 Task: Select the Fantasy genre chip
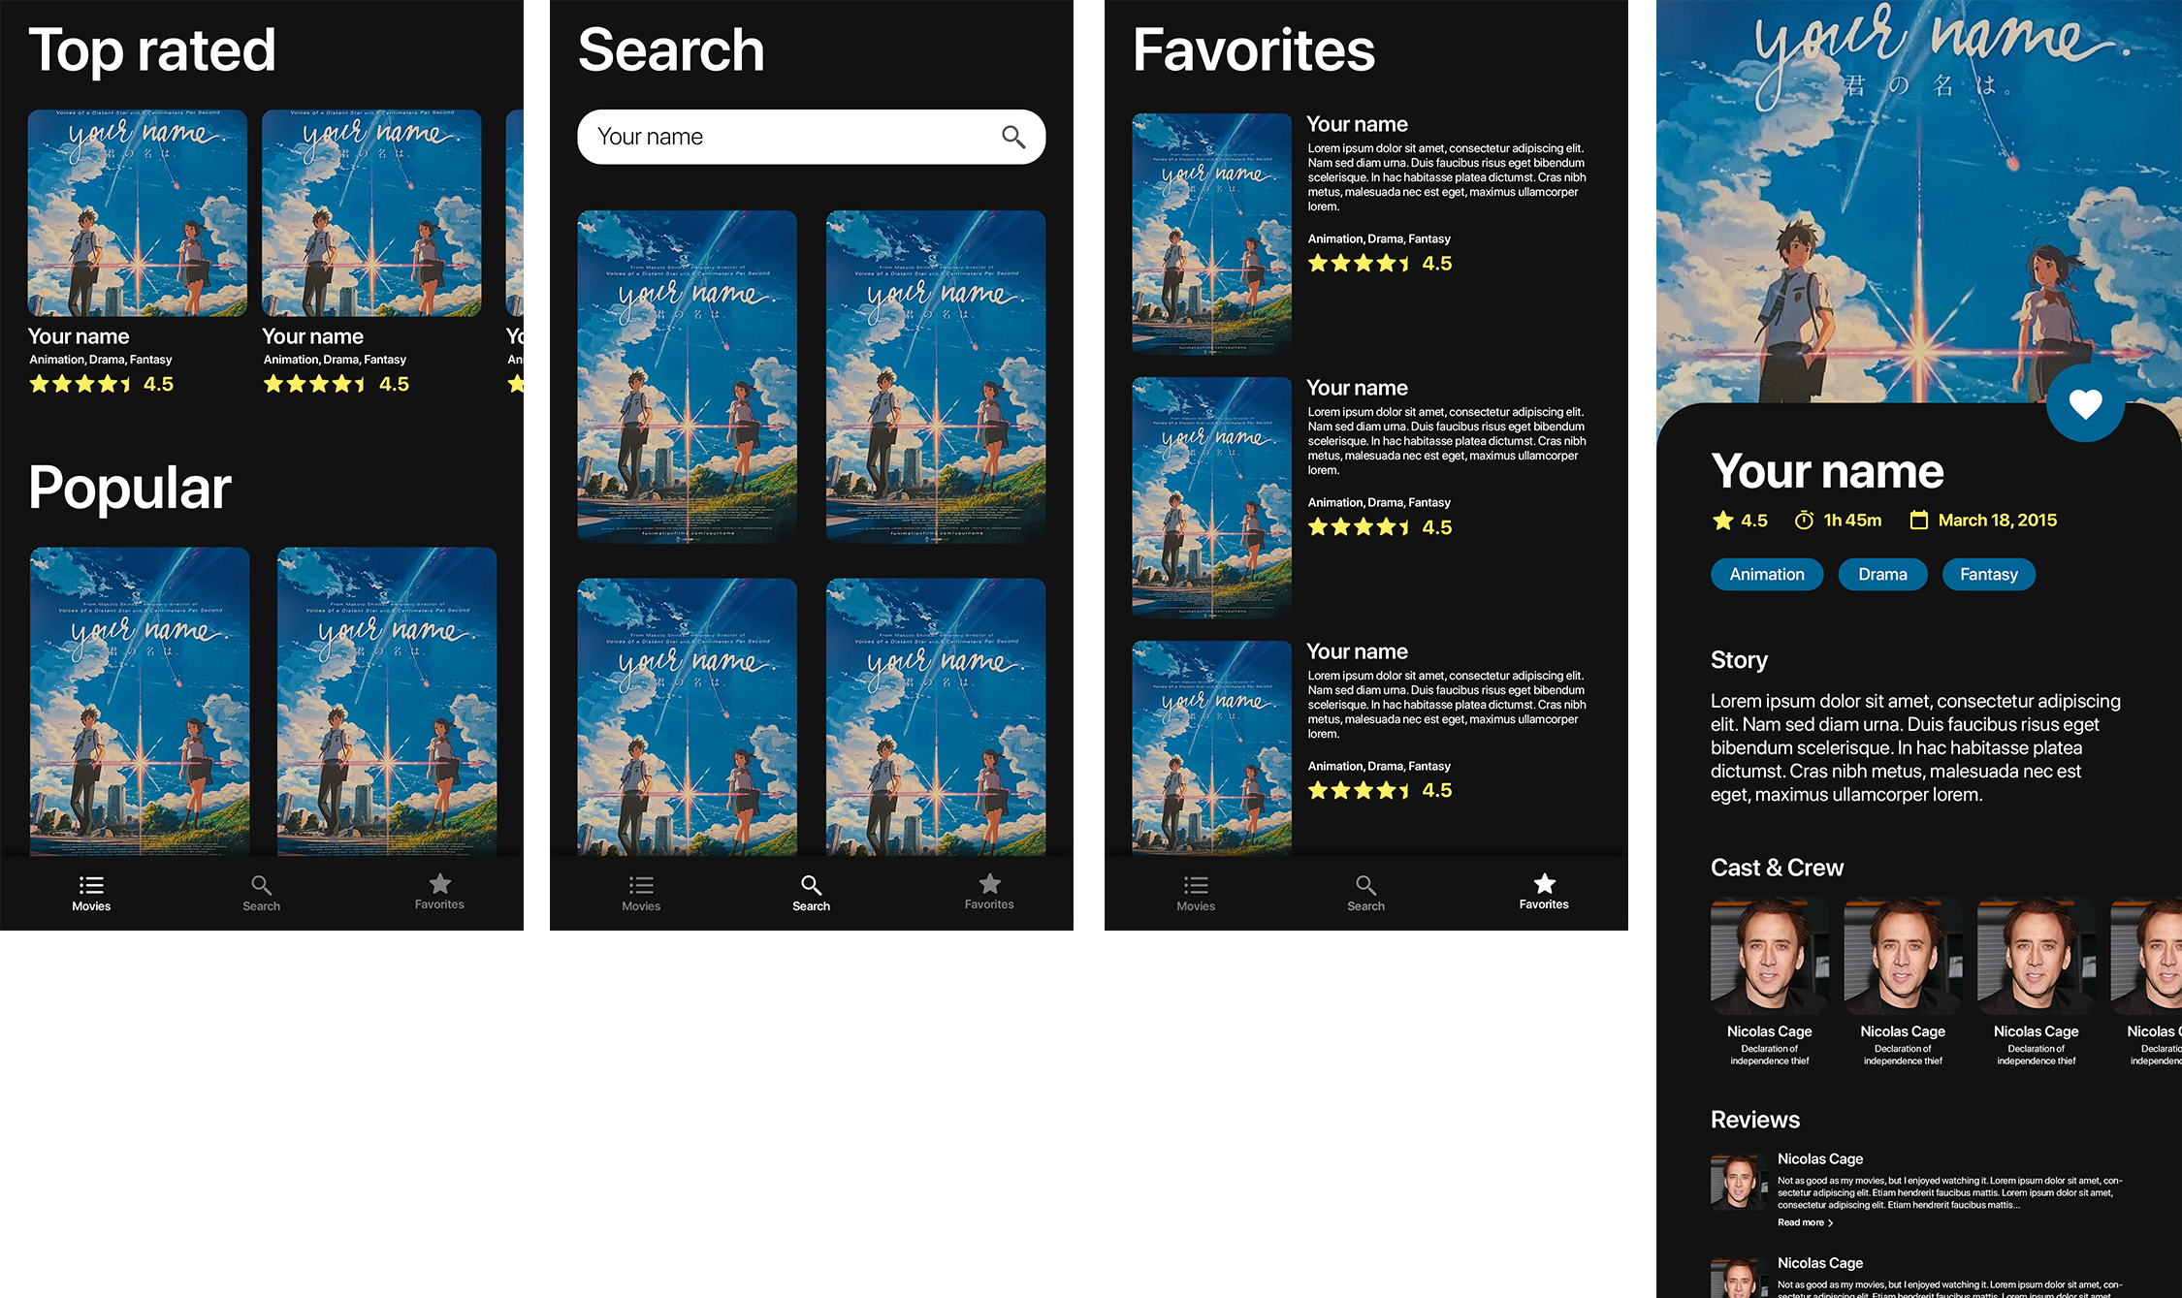[x=1988, y=574]
